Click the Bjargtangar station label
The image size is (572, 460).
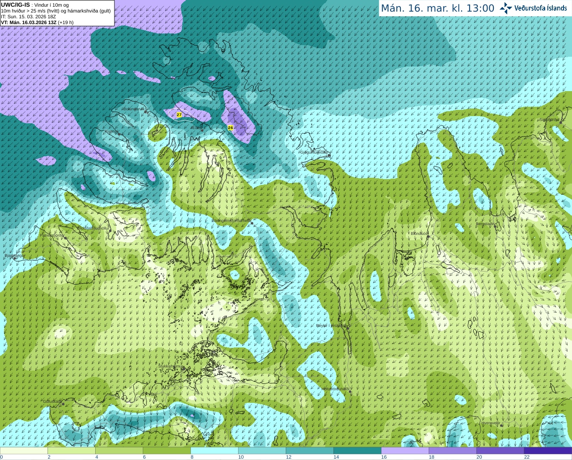click(15, 255)
